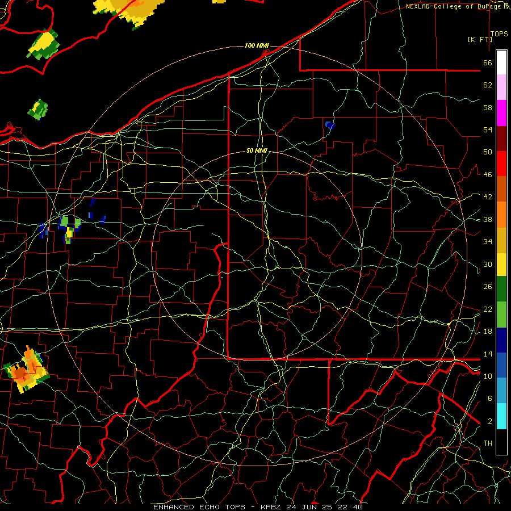This screenshot has width=511, height=511.
Task: Click the '50 NMI' range ring label
Action: click(257, 150)
